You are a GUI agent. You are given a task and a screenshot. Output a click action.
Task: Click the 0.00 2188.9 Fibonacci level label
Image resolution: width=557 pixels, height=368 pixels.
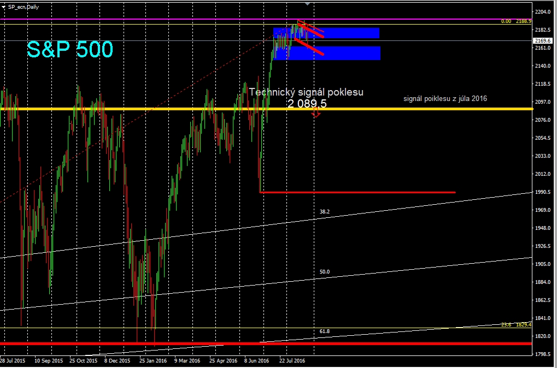516,21
